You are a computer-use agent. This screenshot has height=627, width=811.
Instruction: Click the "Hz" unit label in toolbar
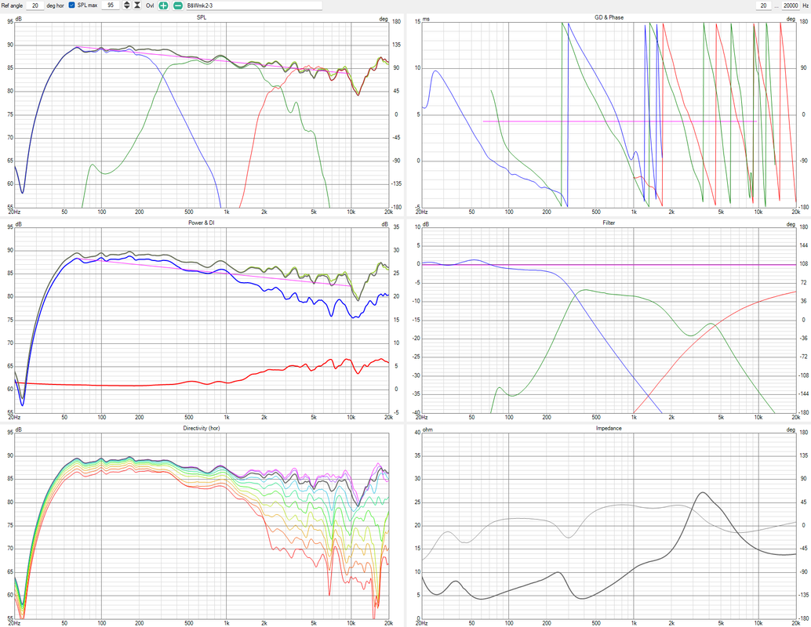pos(806,5)
